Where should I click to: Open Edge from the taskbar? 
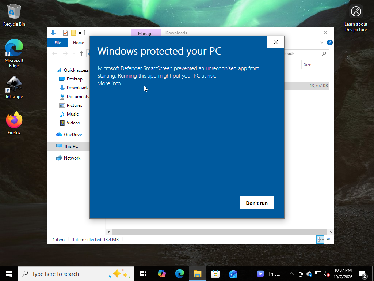coord(180,274)
